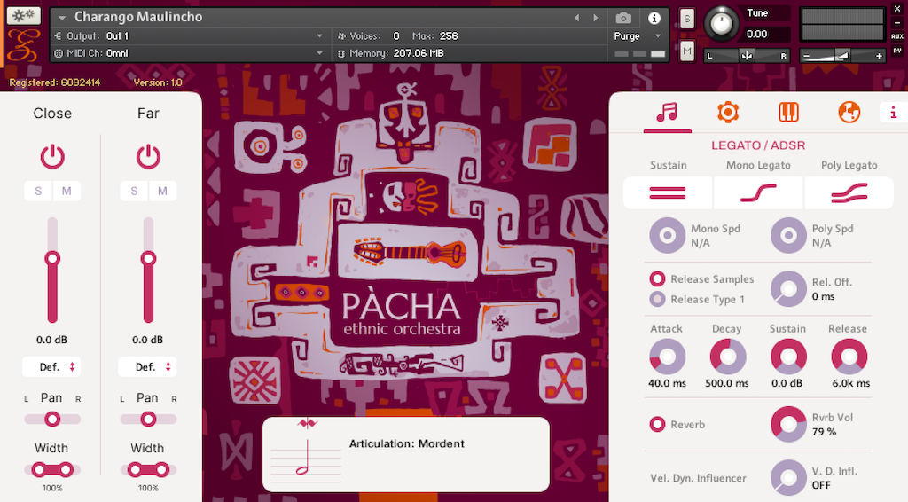Viewport: 908px width, 502px height.
Task: Open the Purge dropdown menu
Action: (637, 35)
